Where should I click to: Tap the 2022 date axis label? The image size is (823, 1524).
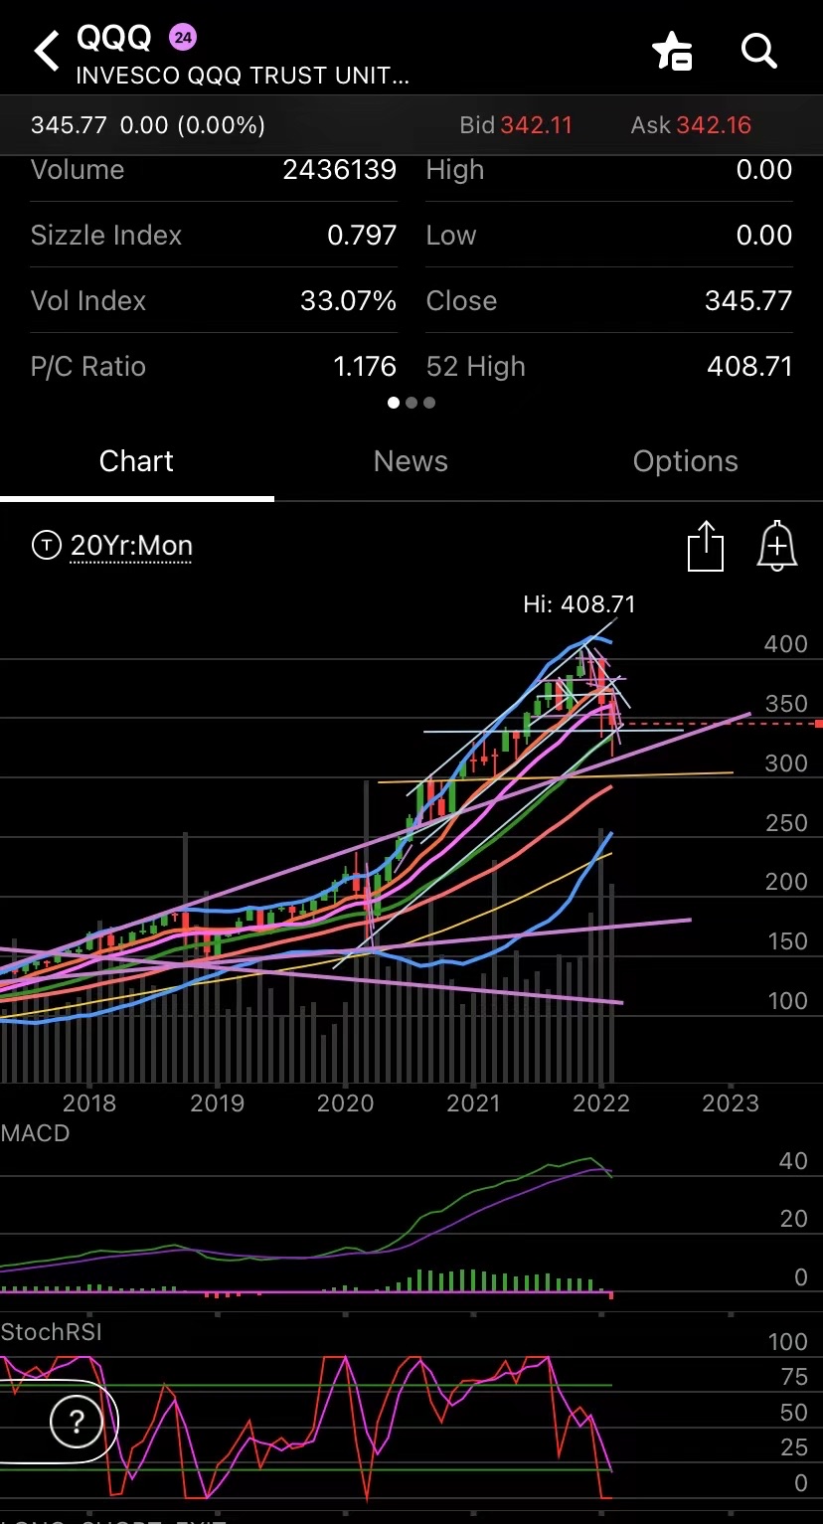pyautogui.click(x=601, y=1102)
